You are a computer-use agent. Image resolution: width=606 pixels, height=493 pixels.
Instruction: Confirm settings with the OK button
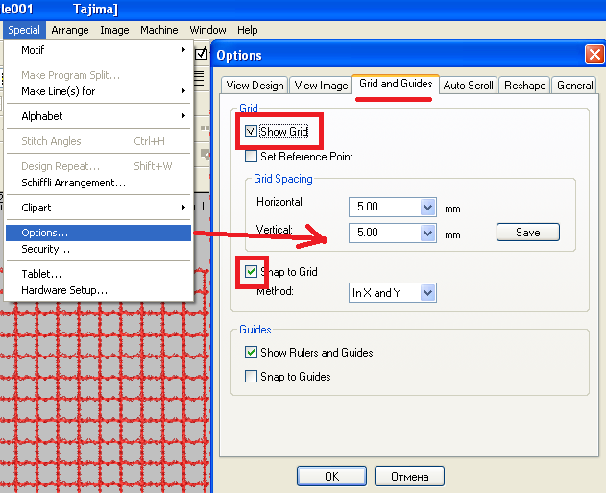[x=331, y=476]
